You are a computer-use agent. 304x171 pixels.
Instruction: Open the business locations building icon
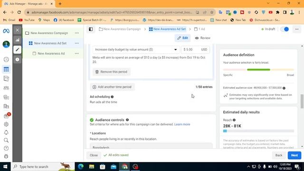pos(6,106)
